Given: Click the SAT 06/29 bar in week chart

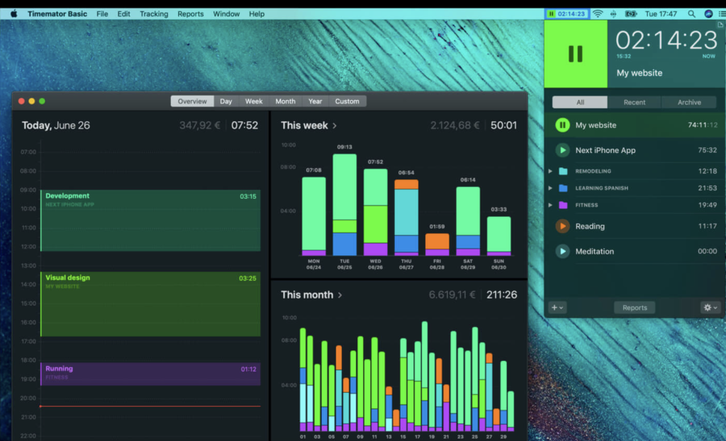Looking at the screenshot, I should [468, 222].
